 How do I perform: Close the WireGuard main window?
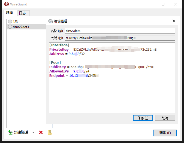point(176,4)
